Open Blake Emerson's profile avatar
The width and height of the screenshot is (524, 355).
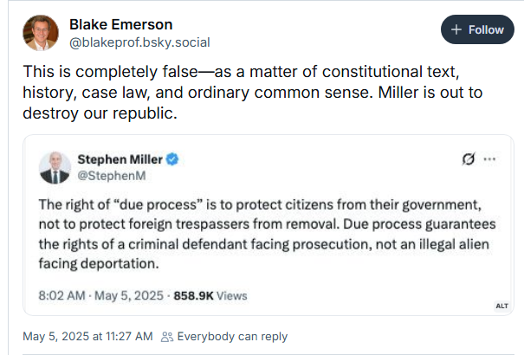(41, 33)
